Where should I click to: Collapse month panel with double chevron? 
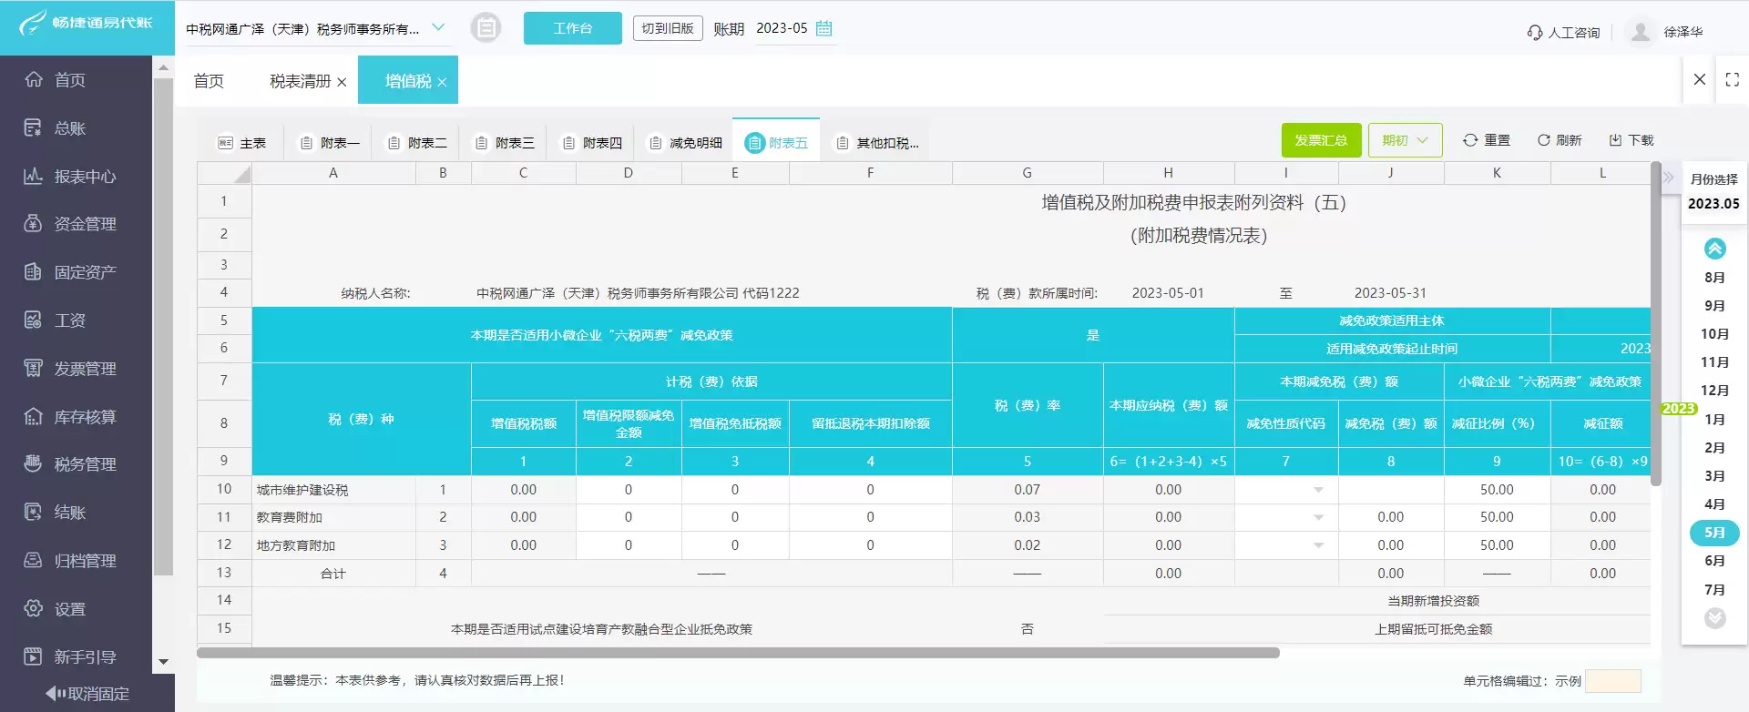click(1669, 178)
